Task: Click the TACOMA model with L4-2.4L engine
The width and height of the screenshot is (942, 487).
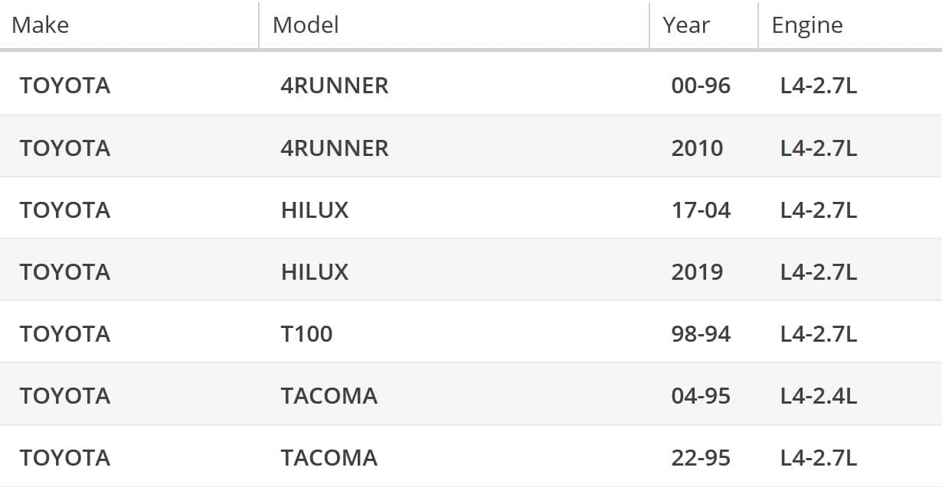Action: (x=329, y=395)
